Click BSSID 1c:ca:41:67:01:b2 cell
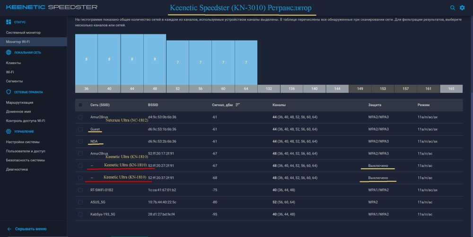This screenshot has width=473, height=237. [x=162, y=190]
